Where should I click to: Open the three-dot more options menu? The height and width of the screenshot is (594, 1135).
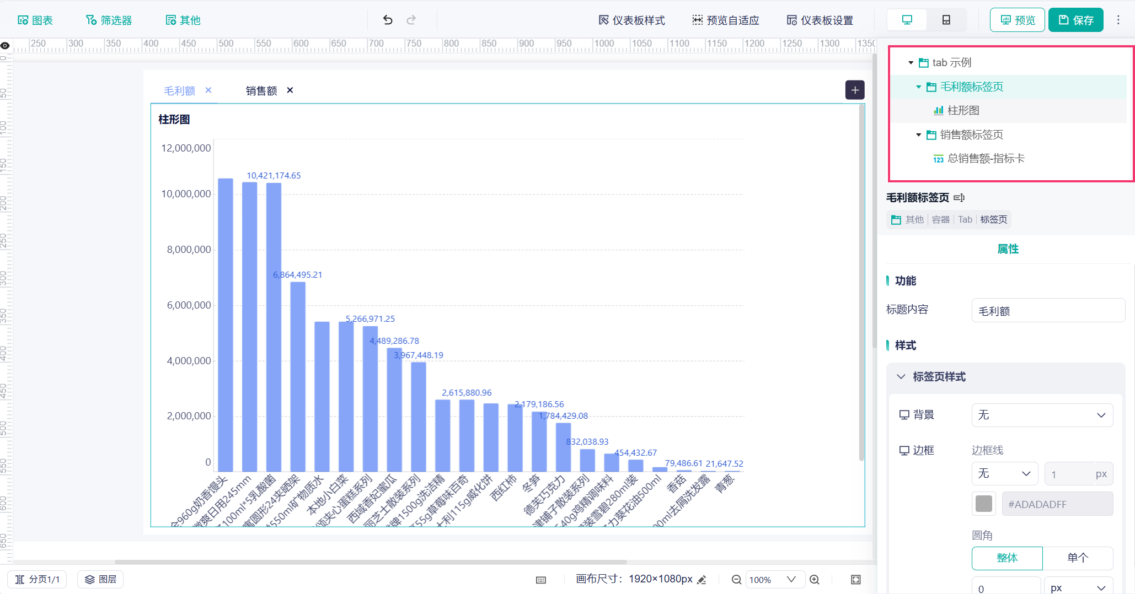coord(1118,20)
